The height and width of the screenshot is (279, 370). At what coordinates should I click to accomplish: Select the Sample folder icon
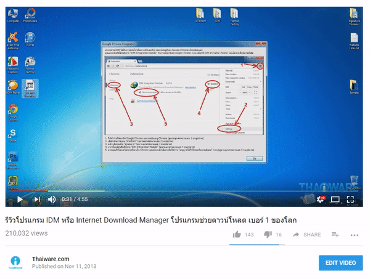[354, 87]
